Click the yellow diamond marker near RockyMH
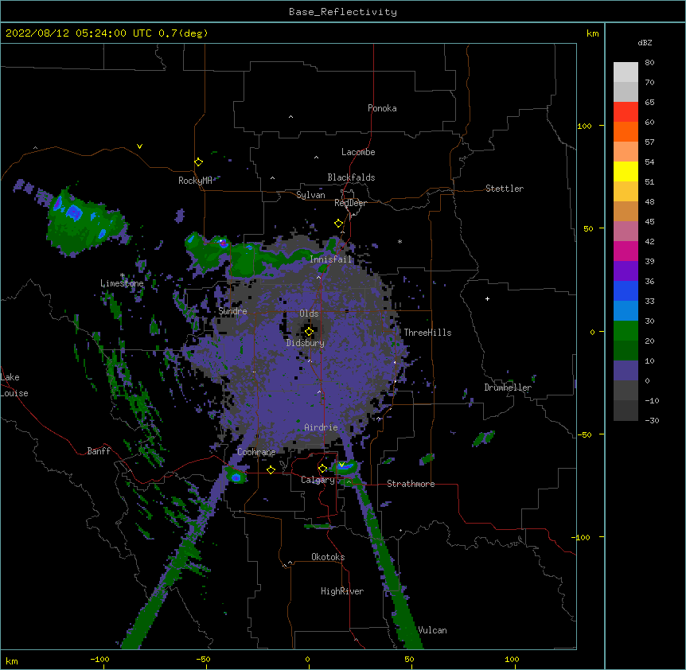 pyautogui.click(x=198, y=162)
